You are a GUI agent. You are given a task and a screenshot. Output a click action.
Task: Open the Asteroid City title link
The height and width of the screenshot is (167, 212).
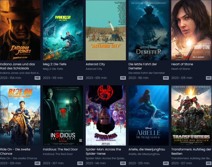pos(95,64)
